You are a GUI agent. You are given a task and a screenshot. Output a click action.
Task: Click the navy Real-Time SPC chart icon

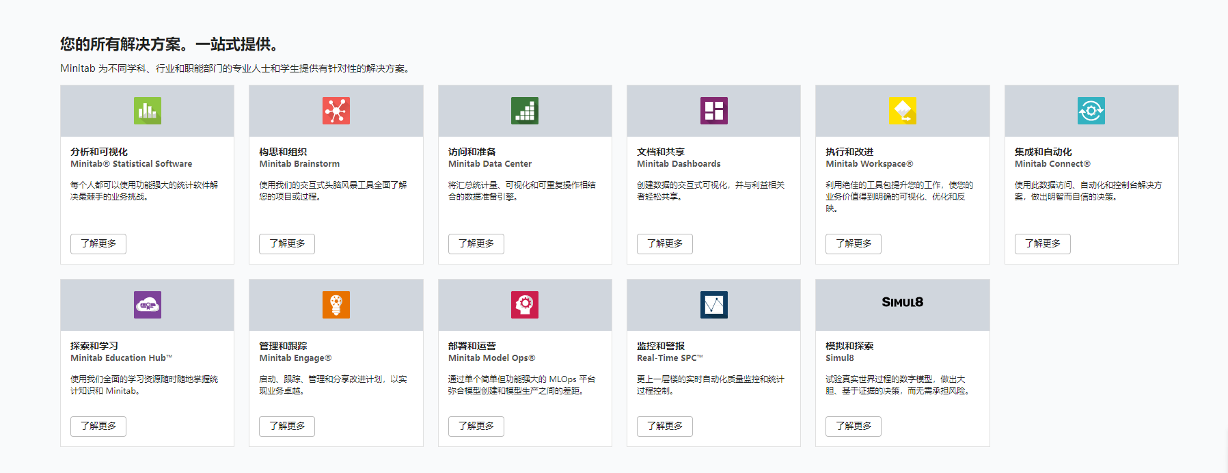(x=714, y=305)
